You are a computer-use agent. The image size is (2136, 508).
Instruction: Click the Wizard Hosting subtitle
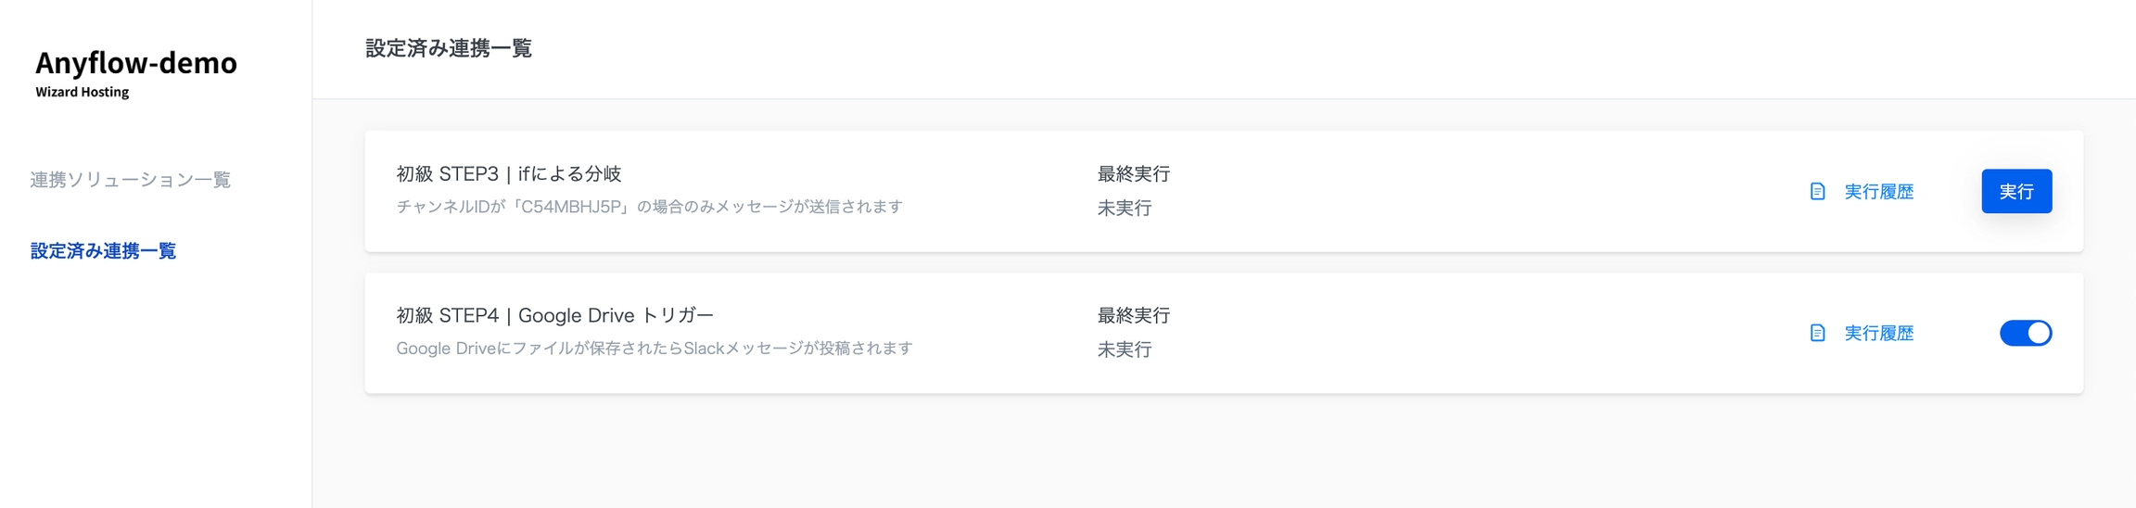pos(83,92)
